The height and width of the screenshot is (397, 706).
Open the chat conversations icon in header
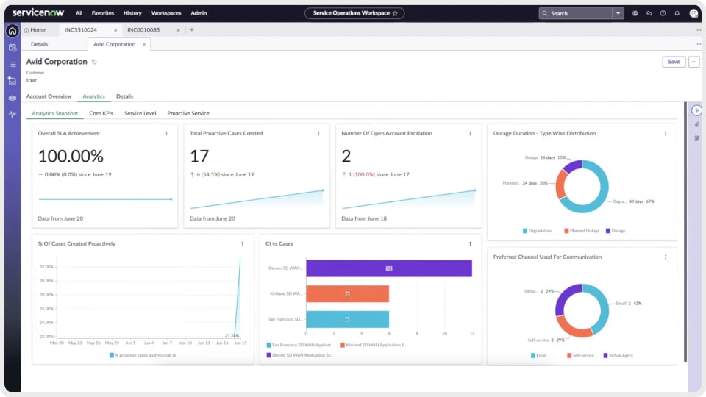pyautogui.click(x=649, y=13)
